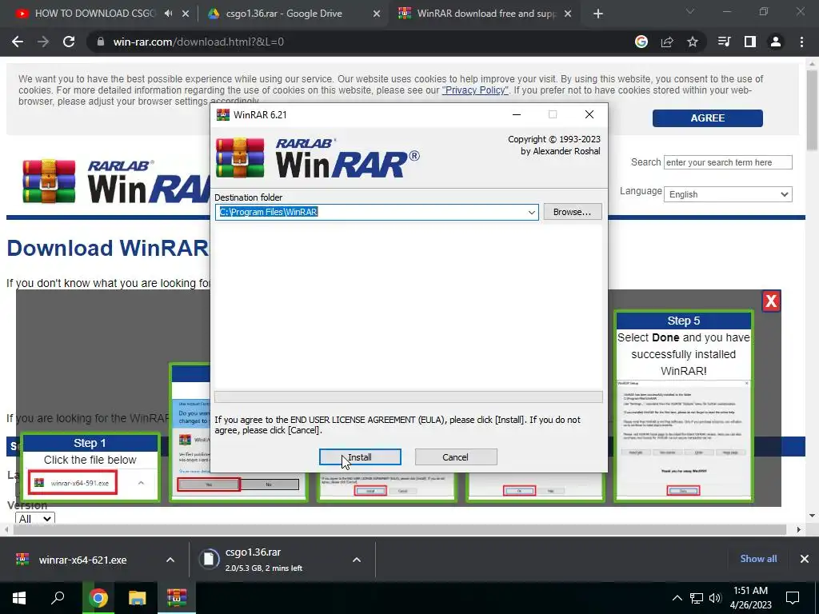Open the notification center icon

793,598
